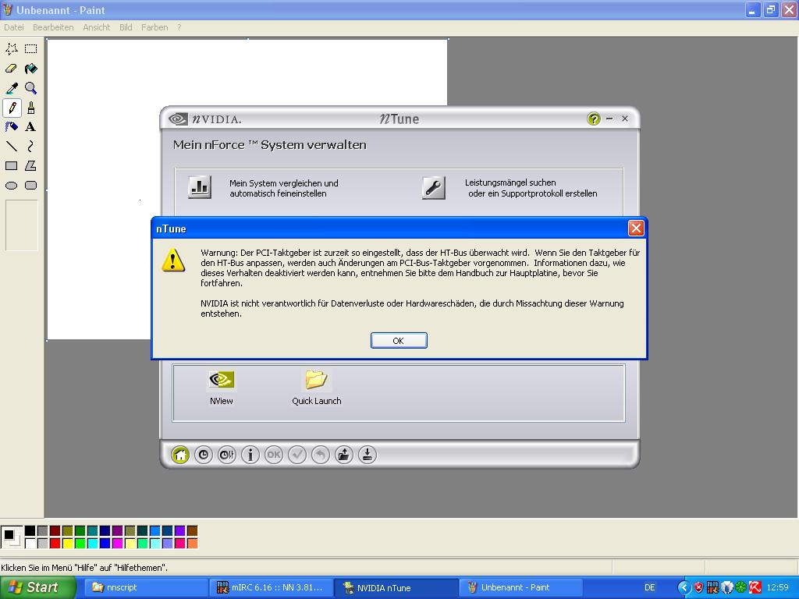Pick the yellow color swatch

tap(67, 544)
